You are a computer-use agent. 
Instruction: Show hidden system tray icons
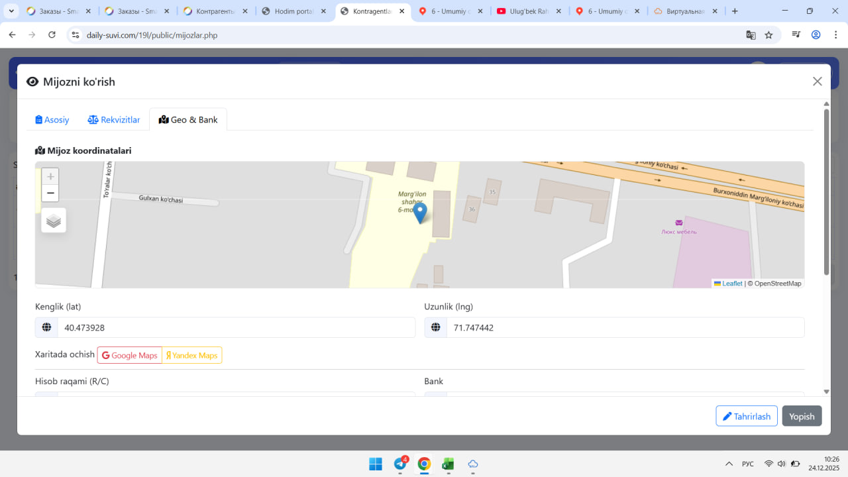coord(729,464)
